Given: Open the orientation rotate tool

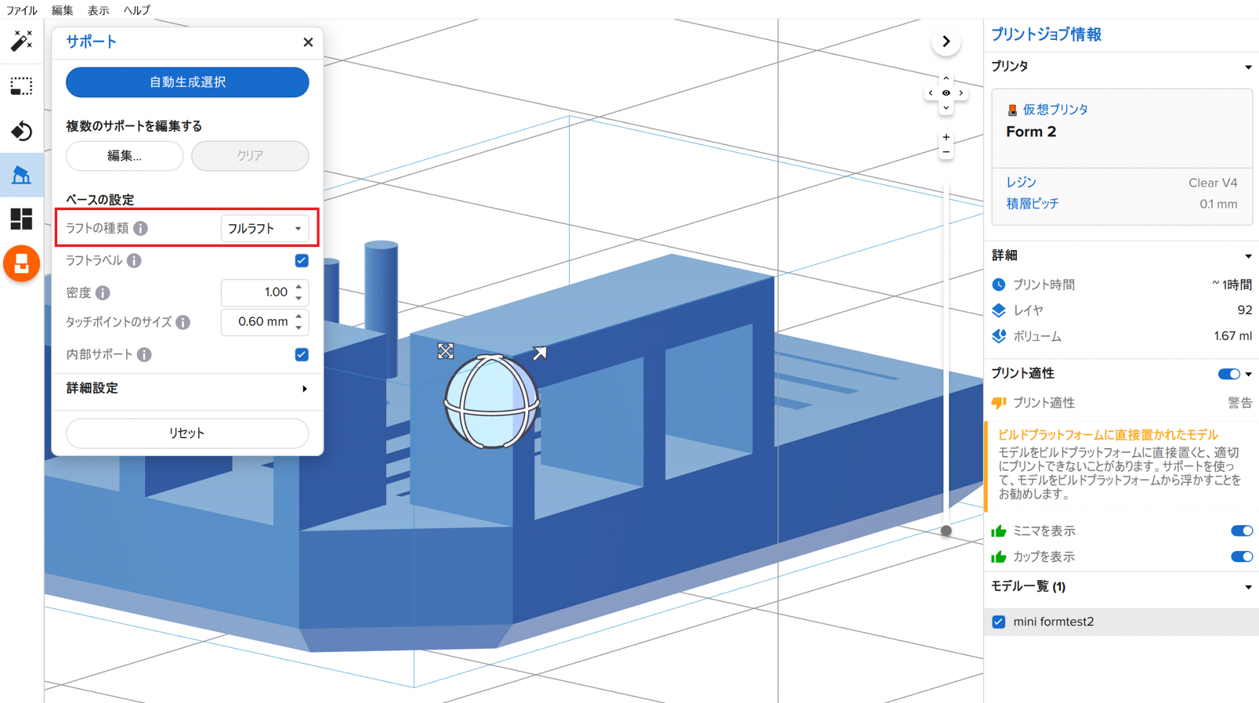Looking at the screenshot, I should [x=22, y=131].
